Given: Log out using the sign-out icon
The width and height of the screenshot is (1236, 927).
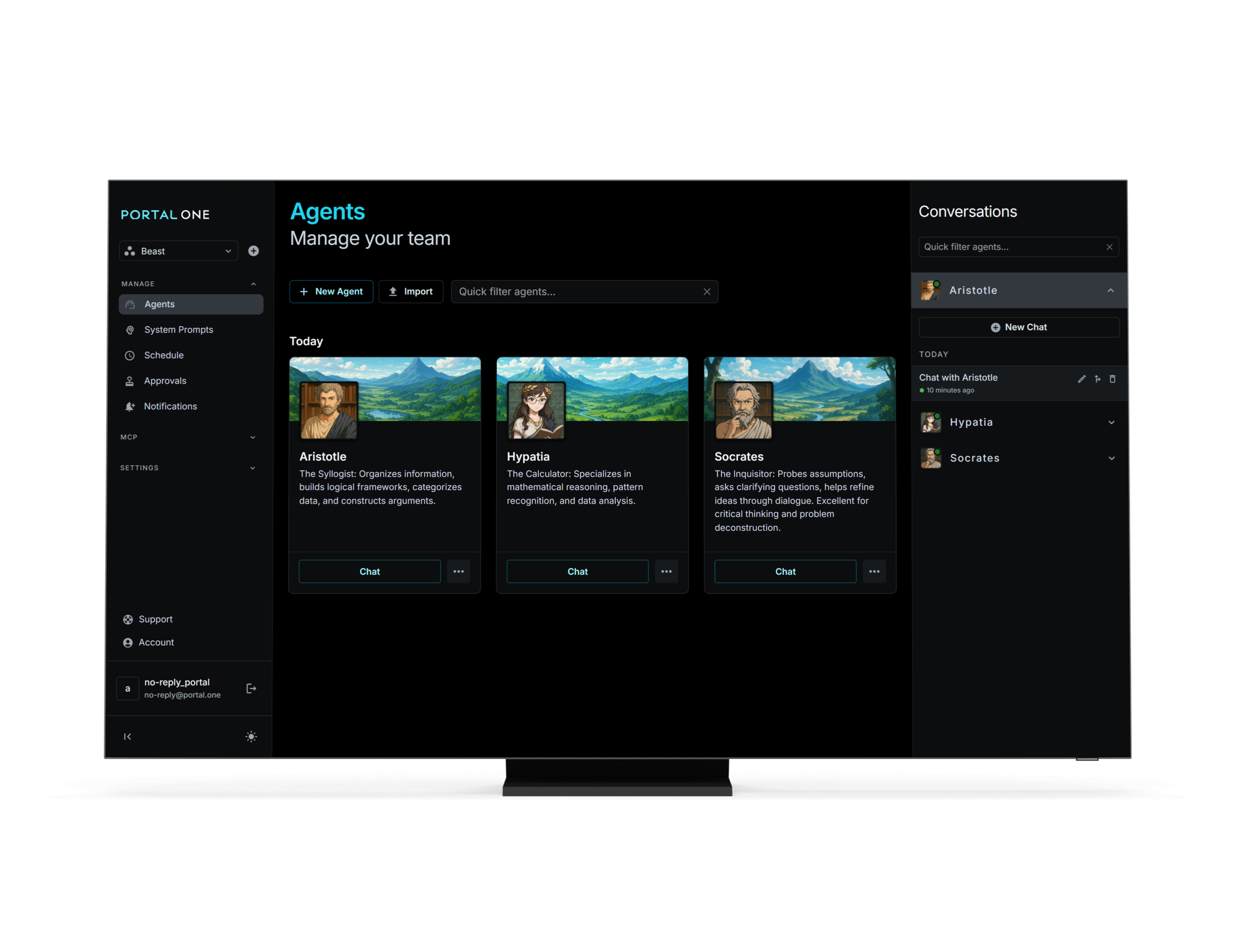Looking at the screenshot, I should tap(252, 688).
